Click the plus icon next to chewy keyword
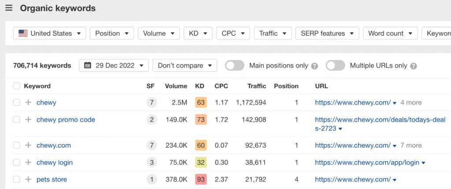This screenshot has width=451, height=189. coord(28,103)
